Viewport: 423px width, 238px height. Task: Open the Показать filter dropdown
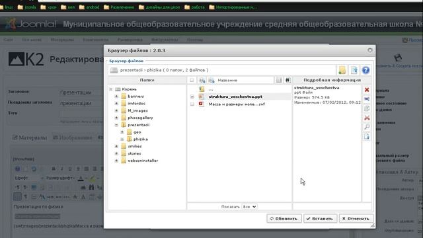point(249,207)
